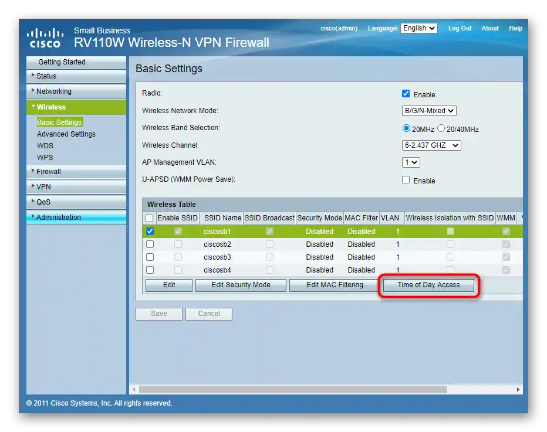Click horizontal scrollbar left arrow

tap(134, 389)
